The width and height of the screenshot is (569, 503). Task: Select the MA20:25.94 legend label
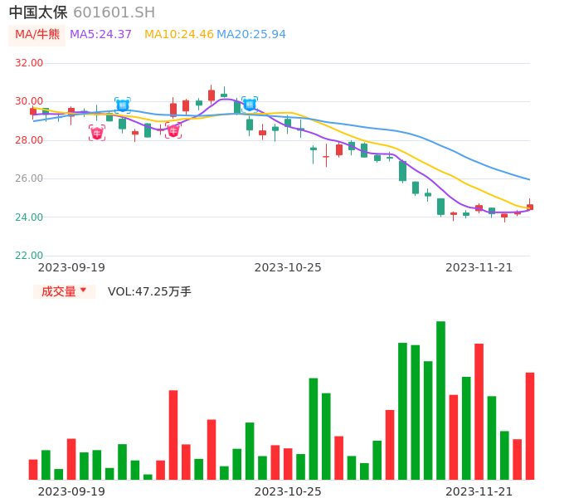251,35
